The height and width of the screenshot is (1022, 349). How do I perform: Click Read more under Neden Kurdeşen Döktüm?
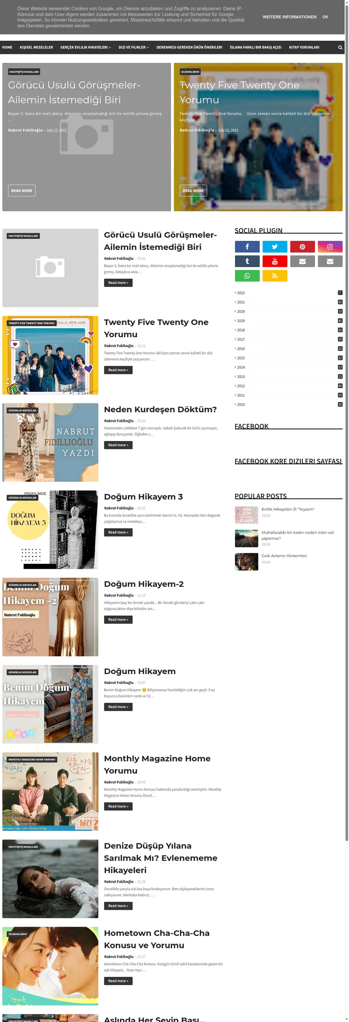tap(118, 445)
